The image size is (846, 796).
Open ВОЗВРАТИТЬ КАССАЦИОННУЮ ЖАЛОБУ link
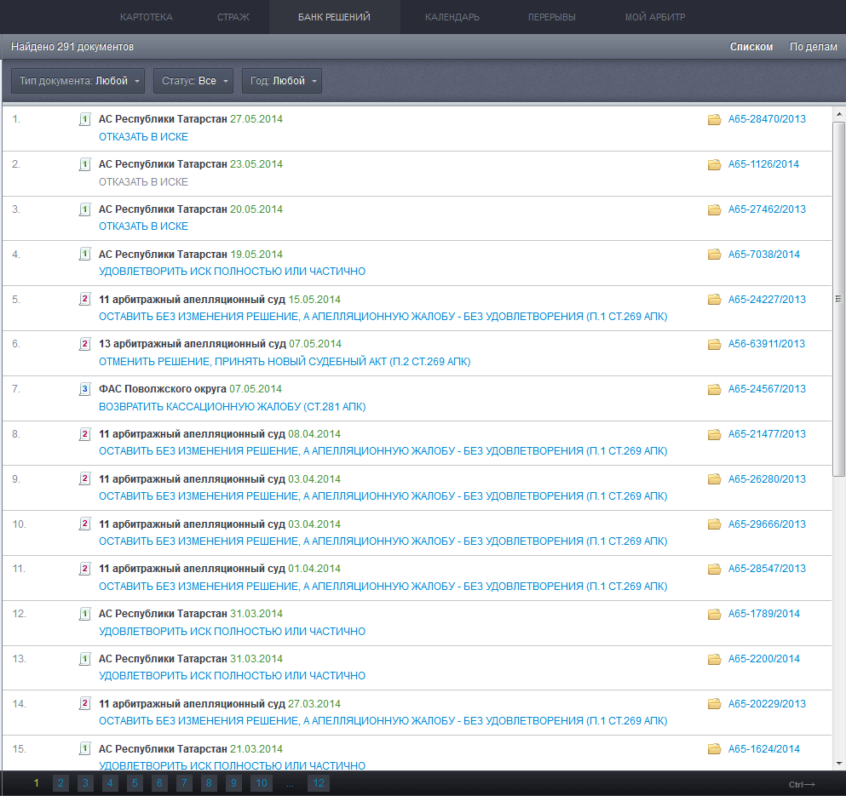point(232,407)
